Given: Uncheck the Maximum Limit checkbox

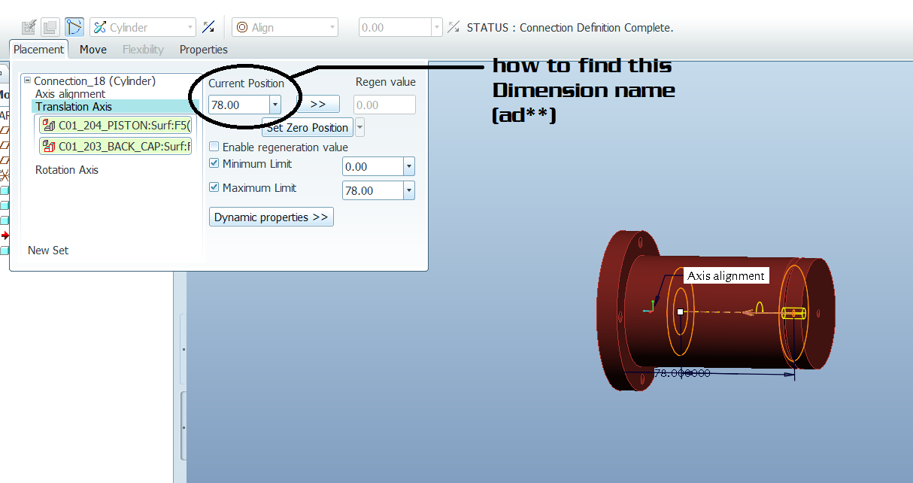Looking at the screenshot, I should [x=214, y=187].
